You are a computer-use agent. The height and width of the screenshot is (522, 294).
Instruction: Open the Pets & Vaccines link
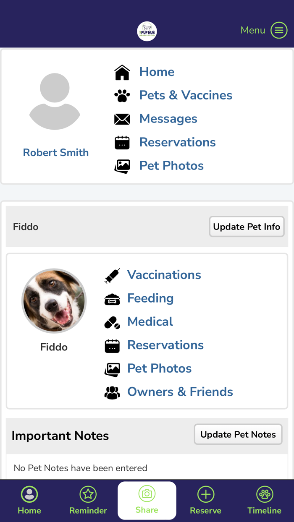(186, 95)
